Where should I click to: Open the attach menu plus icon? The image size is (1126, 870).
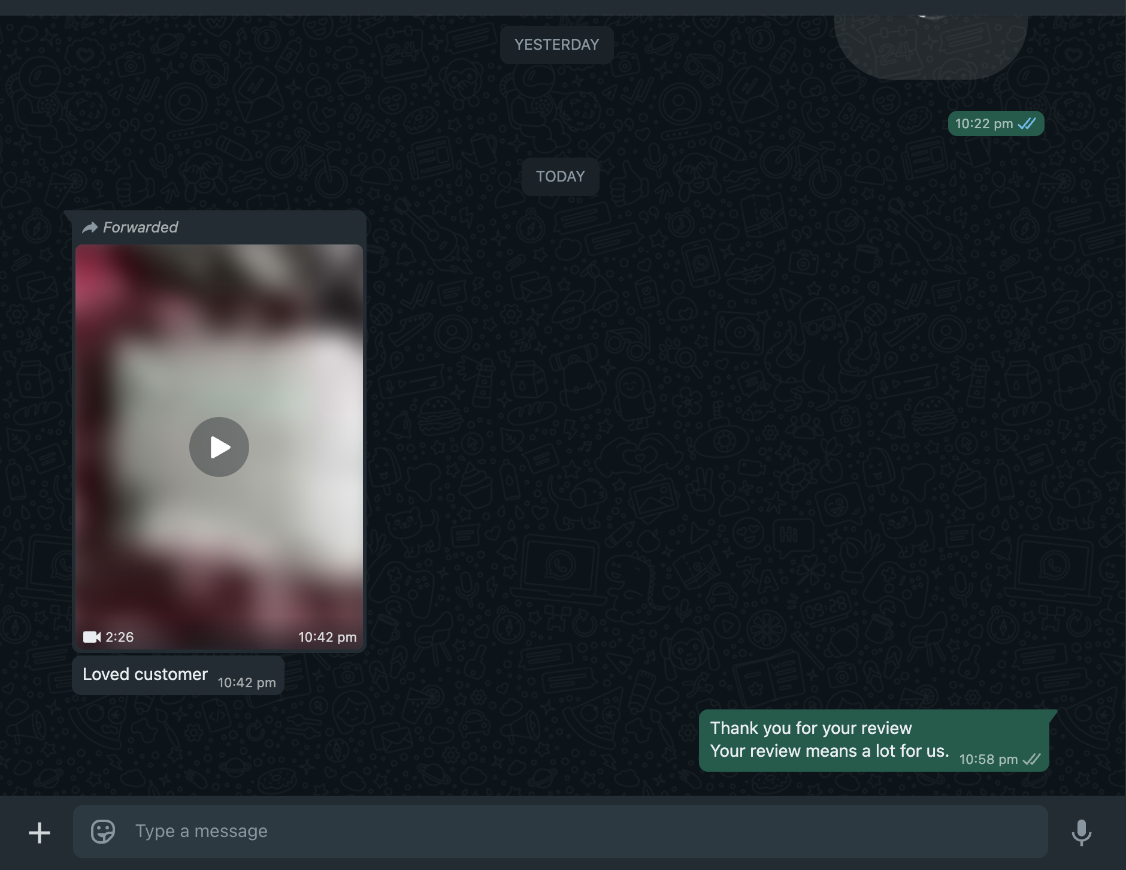(40, 832)
